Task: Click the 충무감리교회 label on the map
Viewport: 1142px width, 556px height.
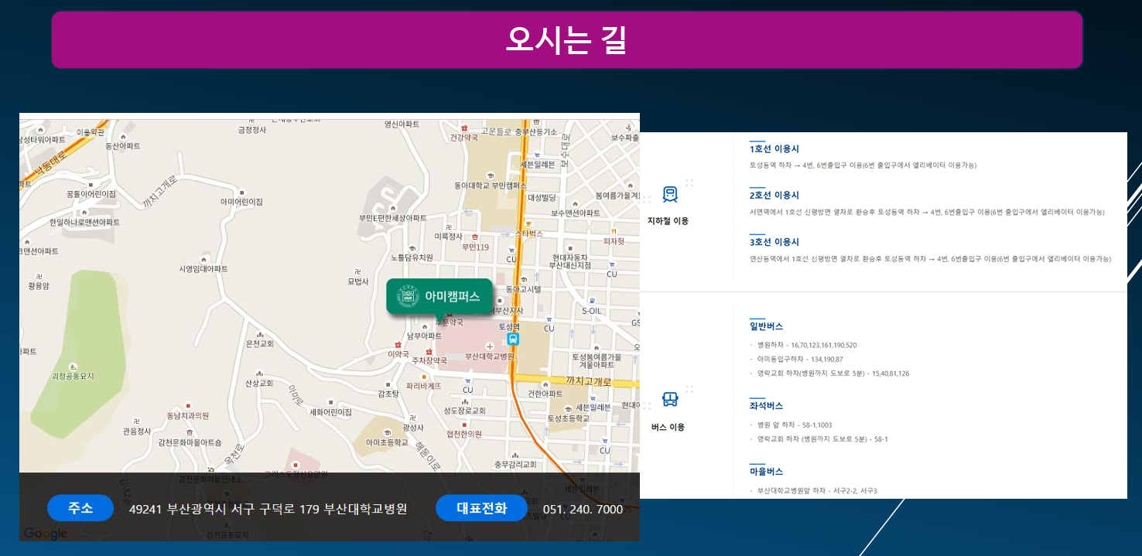Action: pyautogui.click(x=515, y=464)
